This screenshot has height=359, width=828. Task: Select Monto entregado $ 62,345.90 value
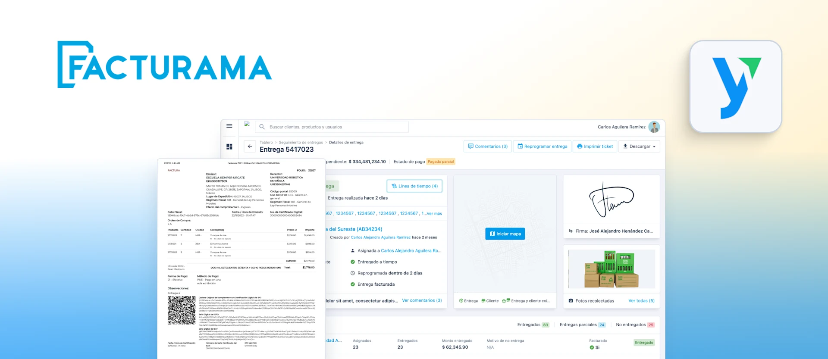coord(455,347)
